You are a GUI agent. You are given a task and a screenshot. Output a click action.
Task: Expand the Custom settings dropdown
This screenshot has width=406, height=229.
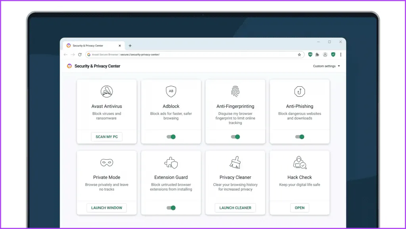coord(326,66)
